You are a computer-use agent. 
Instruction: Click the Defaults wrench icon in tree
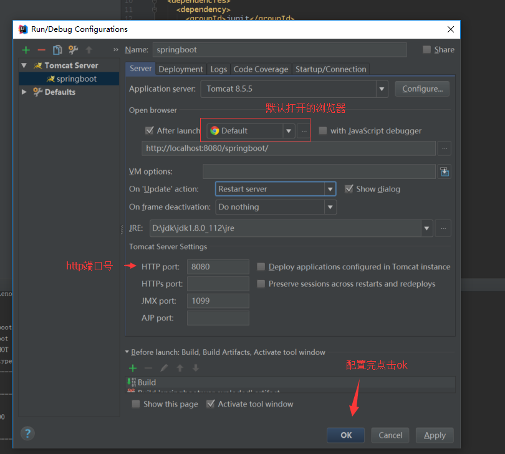click(x=37, y=92)
